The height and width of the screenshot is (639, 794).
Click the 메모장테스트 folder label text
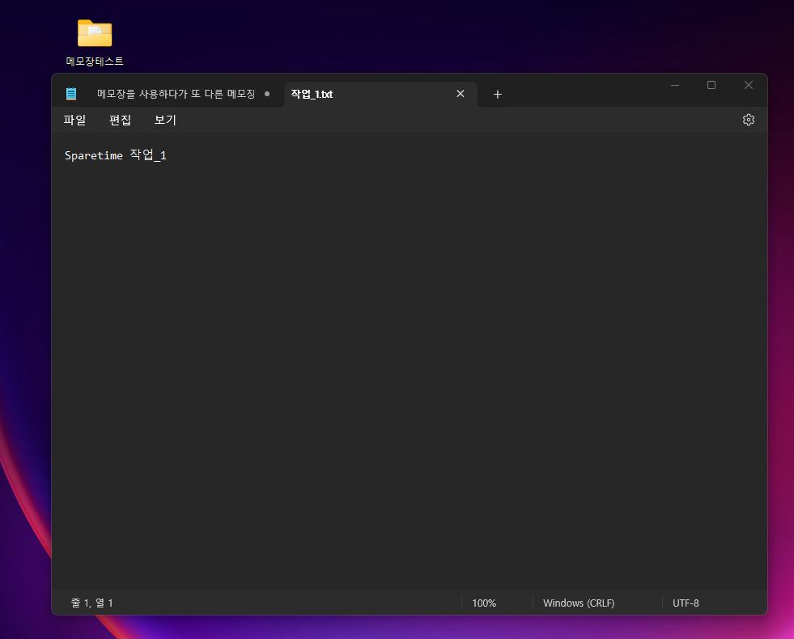click(x=94, y=60)
